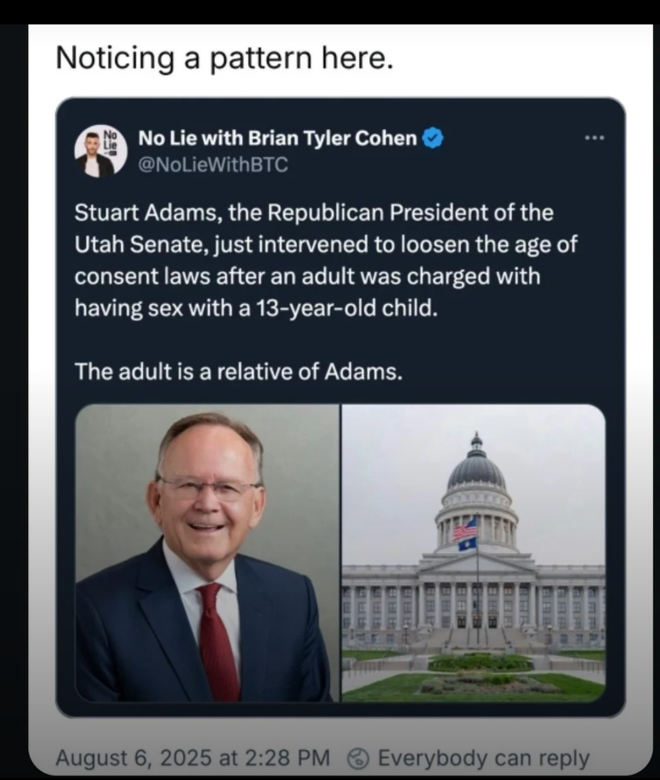Click The adult is a relative line
This screenshot has width=660, height=780.
pos(238,371)
